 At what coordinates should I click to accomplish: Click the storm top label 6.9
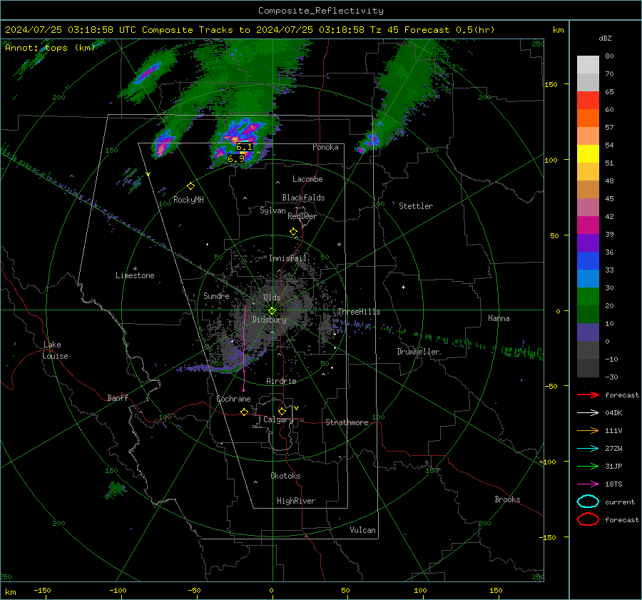[x=236, y=159]
